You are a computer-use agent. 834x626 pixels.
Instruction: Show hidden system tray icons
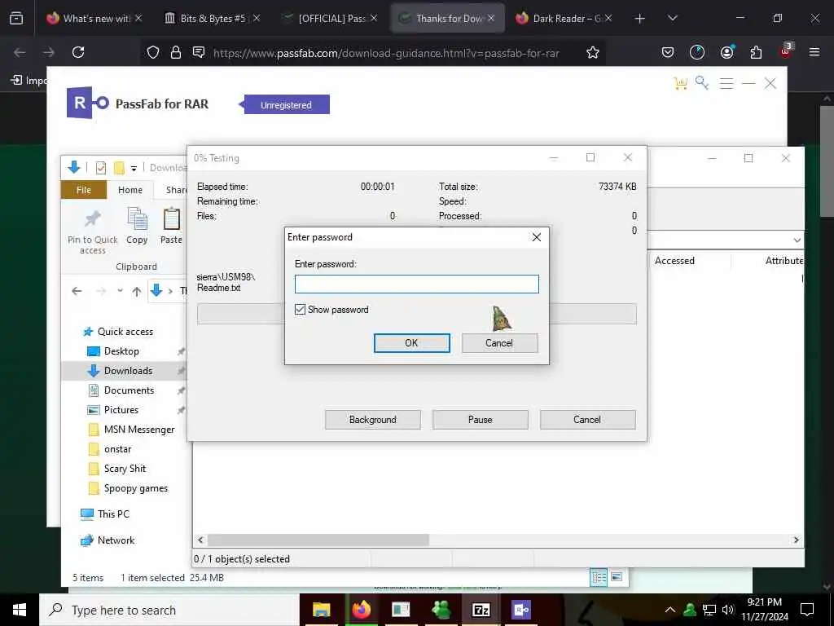(x=670, y=610)
